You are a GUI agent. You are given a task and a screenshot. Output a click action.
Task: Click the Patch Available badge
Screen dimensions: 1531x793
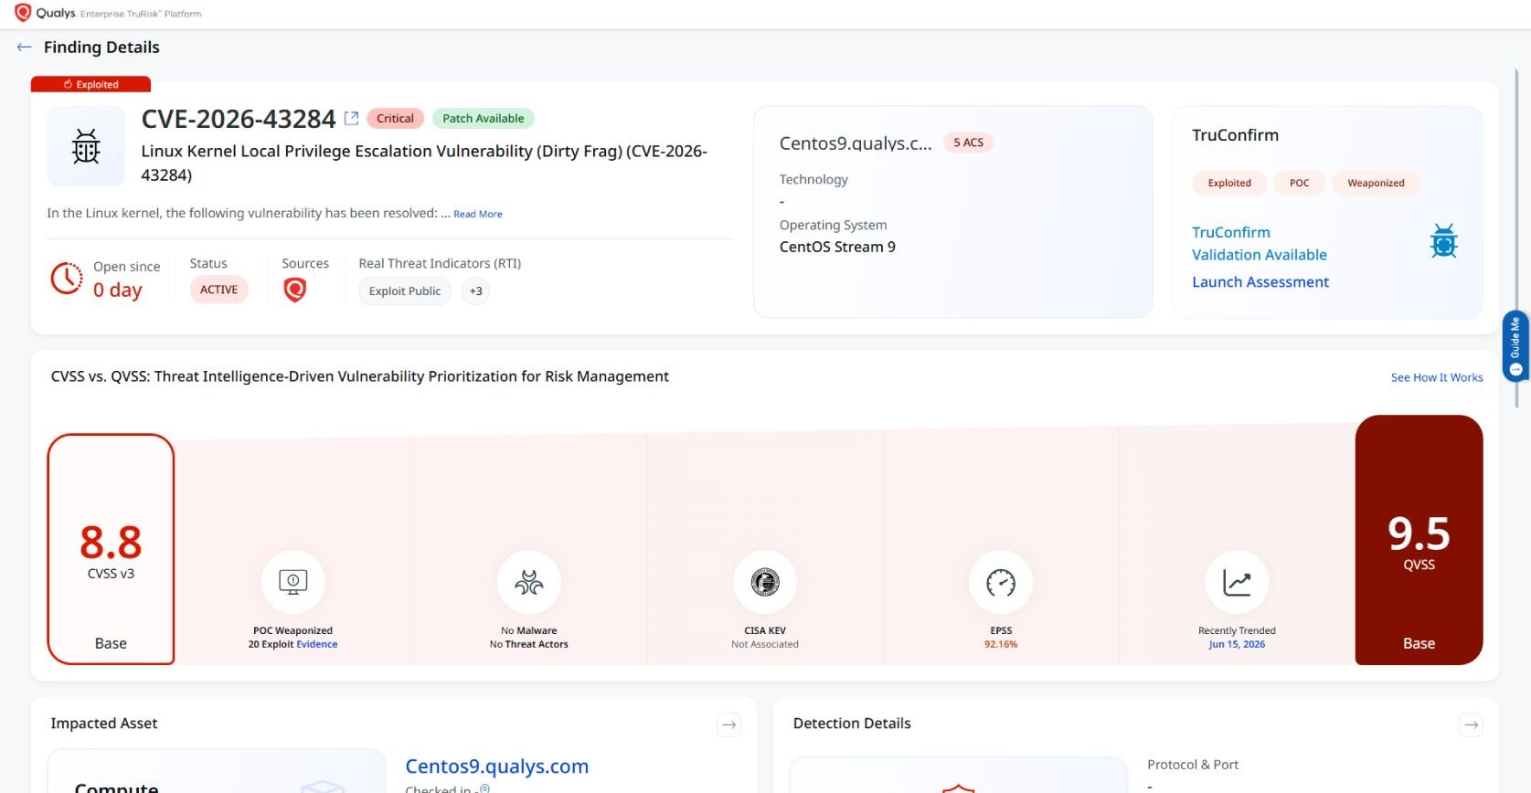coord(483,118)
